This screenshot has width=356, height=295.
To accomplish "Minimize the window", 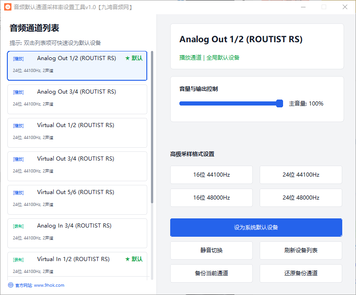I will [x=303, y=7].
